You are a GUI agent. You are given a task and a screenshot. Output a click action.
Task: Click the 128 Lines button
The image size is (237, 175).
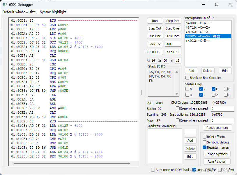click(x=173, y=36)
